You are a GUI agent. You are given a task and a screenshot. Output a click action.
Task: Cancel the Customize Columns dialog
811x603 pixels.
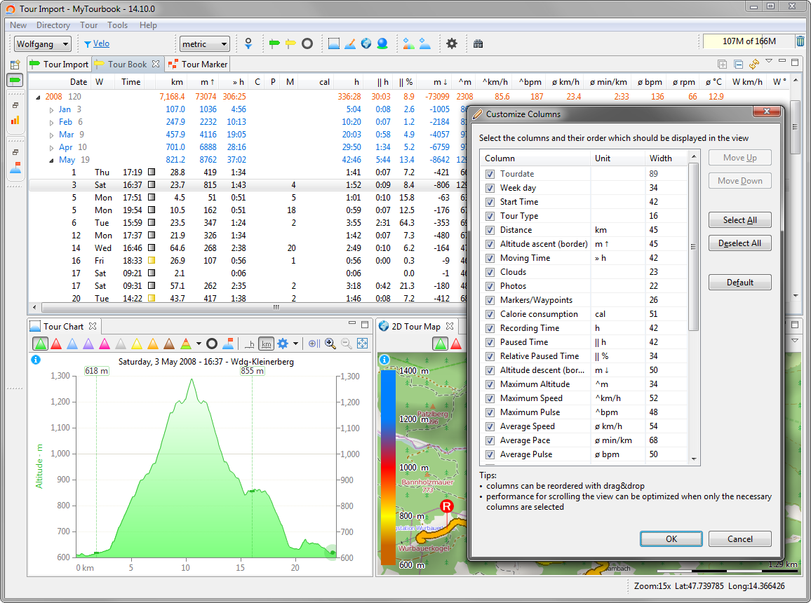(x=739, y=539)
